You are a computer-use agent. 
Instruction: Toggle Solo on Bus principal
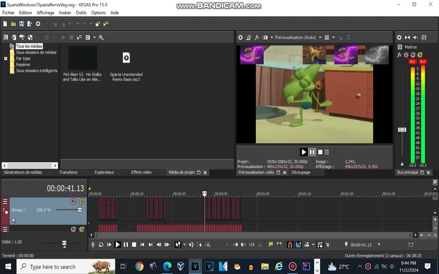coord(420,55)
